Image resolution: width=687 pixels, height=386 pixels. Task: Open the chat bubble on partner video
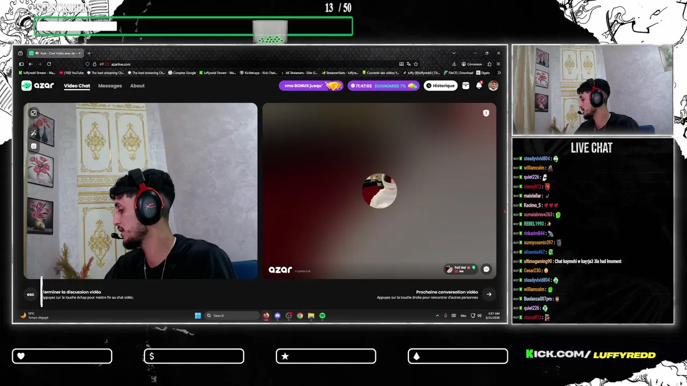pos(486,269)
